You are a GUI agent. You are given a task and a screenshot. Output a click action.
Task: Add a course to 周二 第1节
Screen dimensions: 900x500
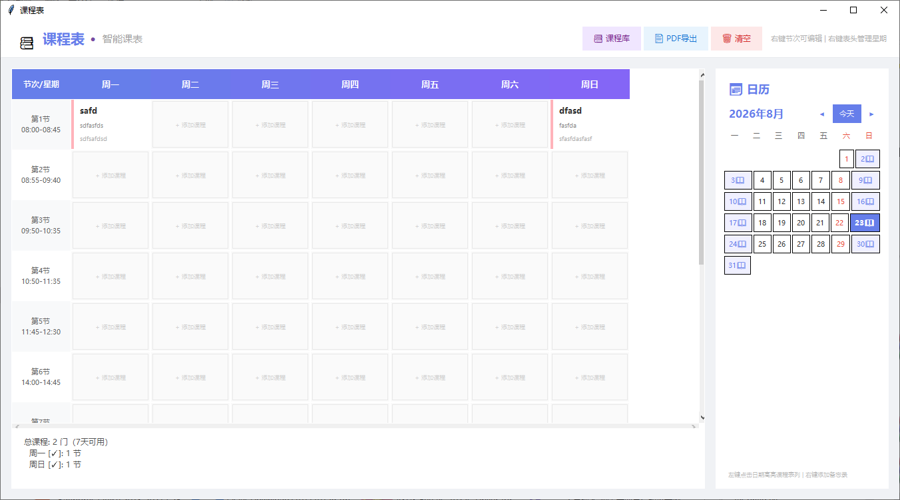190,124
